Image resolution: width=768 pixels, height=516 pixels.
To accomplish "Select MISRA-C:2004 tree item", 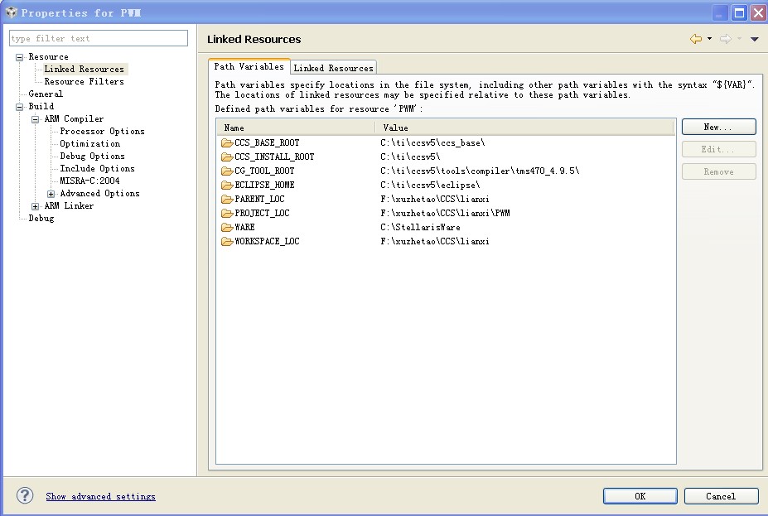I will point(89,181).
